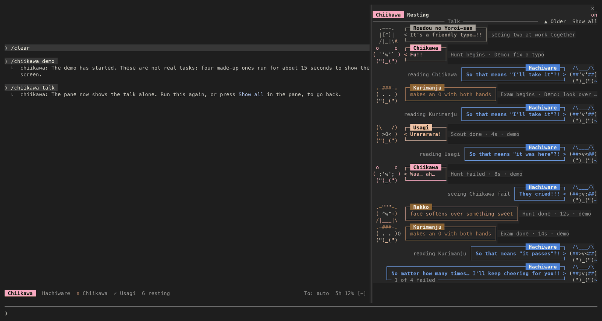Click the Usagi ASCII rabbit figure
The image size is (602, 321).
[x=387, y=134]
